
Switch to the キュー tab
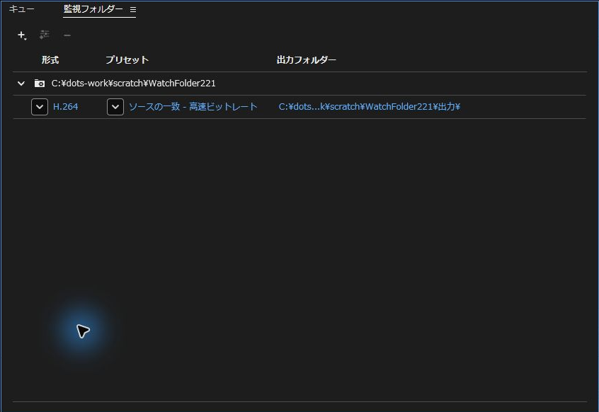pyautogui.click(x=22, y=8)
